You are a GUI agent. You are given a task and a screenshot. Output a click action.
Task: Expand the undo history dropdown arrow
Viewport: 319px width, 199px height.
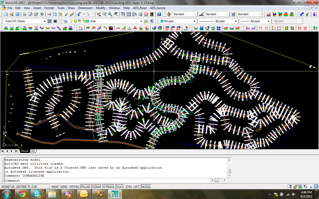tap(84, 14)
